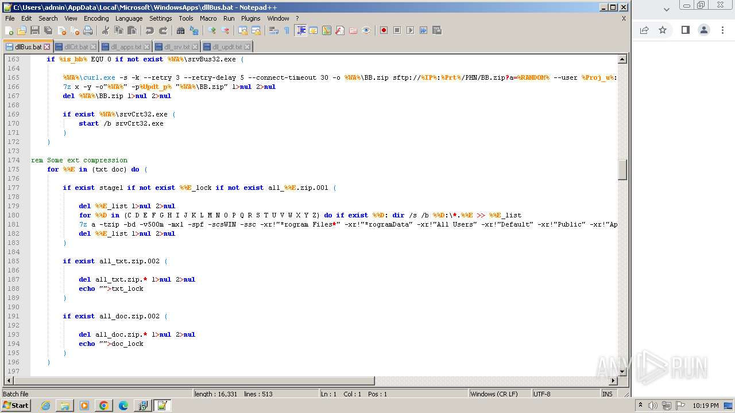Open the Edit menu
735x413 pixels.
click(x=26, y=18)
